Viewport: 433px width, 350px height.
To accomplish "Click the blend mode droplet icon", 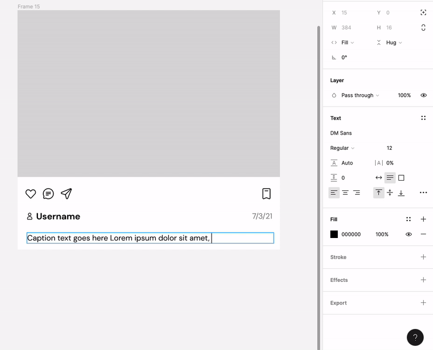I will pyautogui.click(x=334, y=95).
